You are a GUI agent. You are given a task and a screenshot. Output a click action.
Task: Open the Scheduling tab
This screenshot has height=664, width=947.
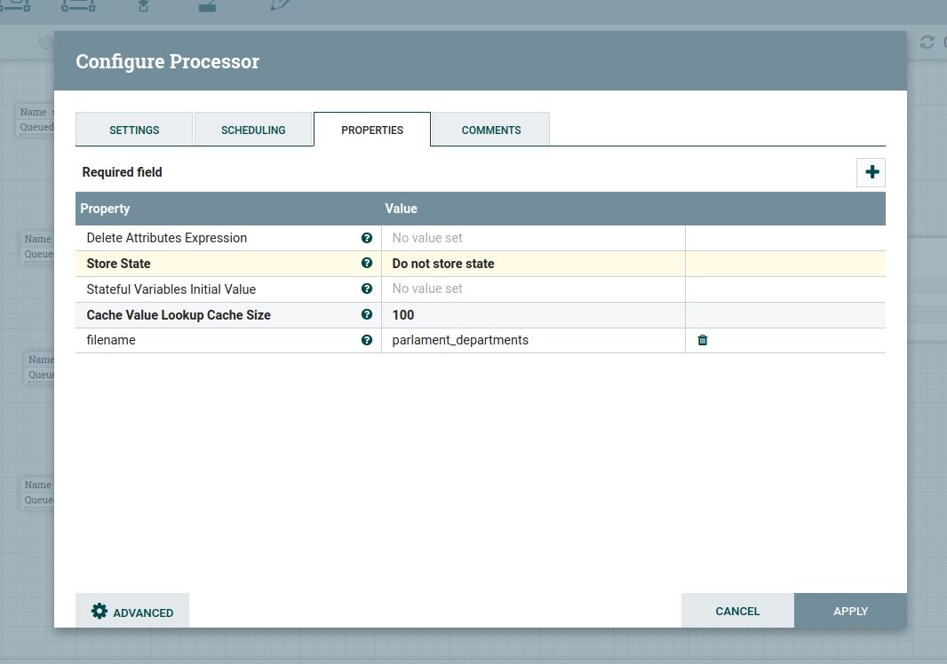click(x=253, y=130)
